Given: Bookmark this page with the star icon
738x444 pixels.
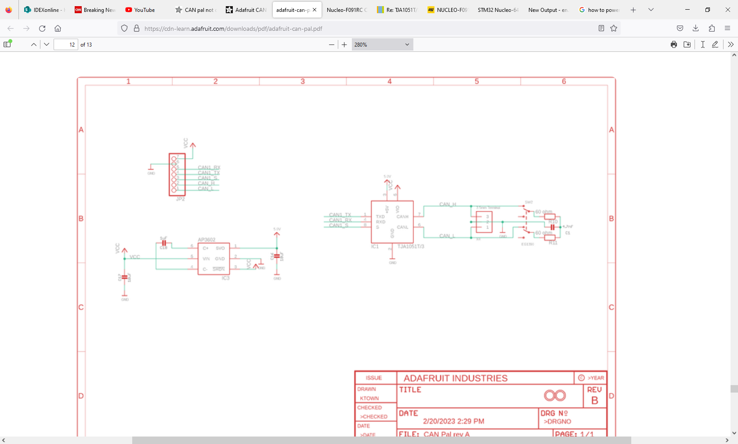Looking at the screenshot, I should pyautogui.click(x=613, y=28).
